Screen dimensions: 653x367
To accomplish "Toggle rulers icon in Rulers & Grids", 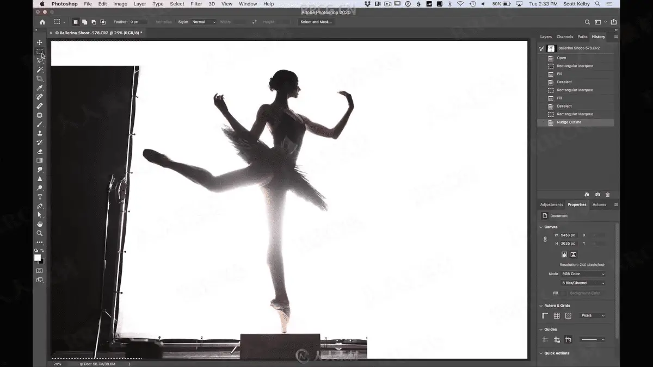I will (545, 316).
